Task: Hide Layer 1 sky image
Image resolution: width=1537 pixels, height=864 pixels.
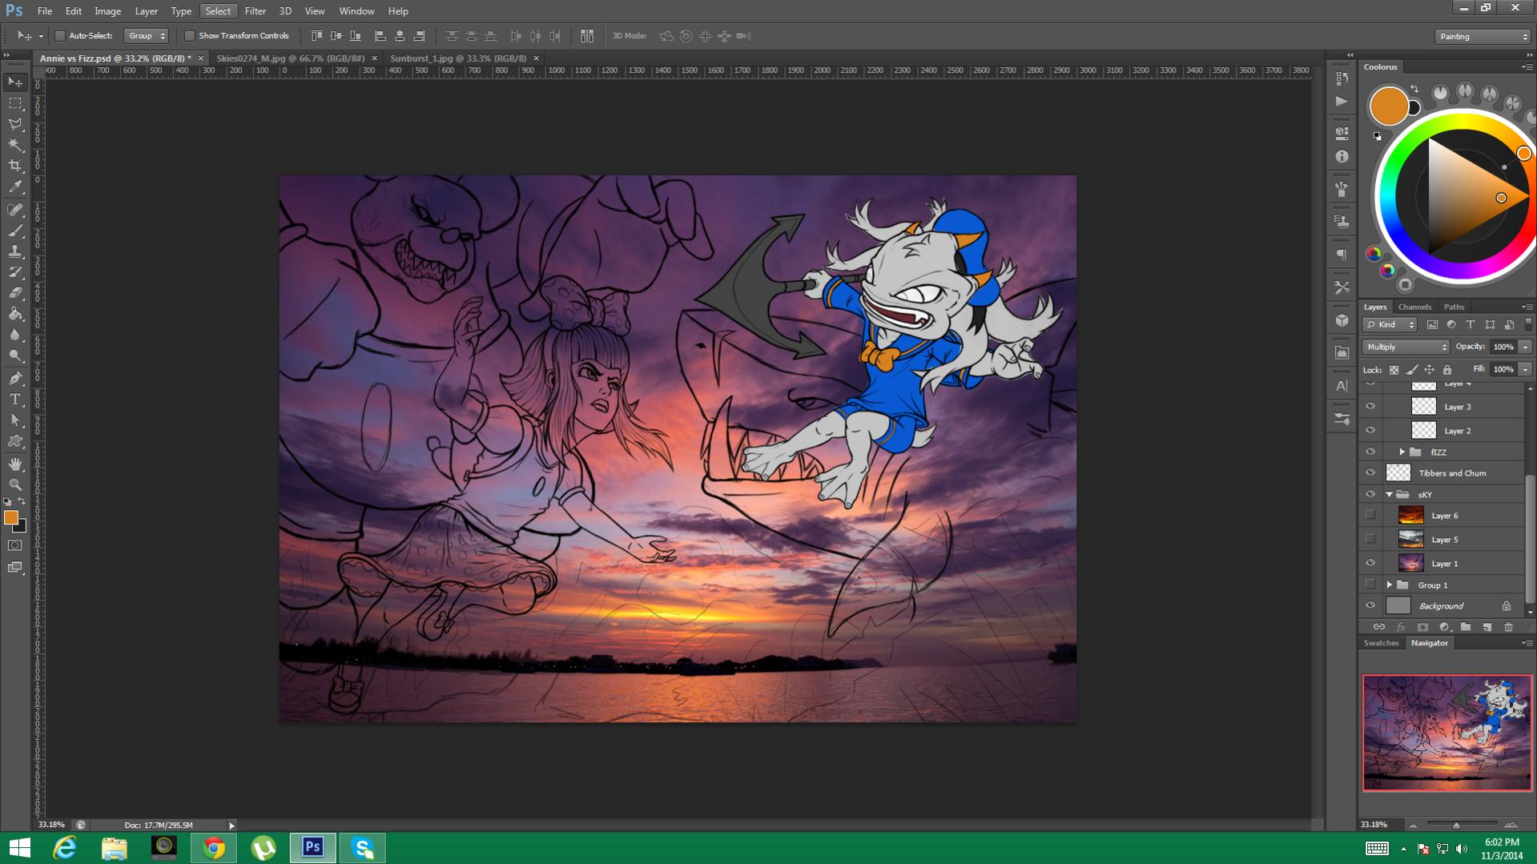Action: click(1370, 564)
